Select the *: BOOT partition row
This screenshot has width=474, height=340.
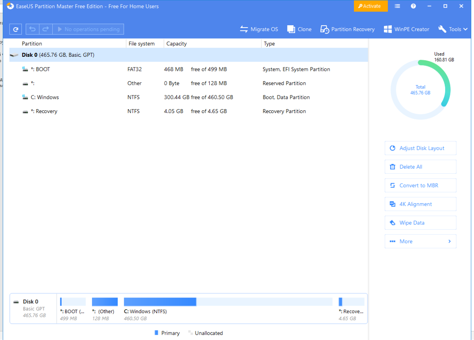pyautogui.click(x=189, y=69)
